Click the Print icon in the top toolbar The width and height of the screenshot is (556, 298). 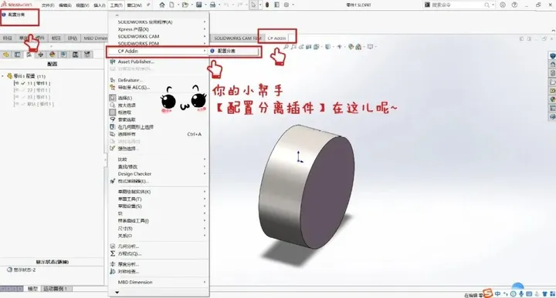click(x=212, y=5)
